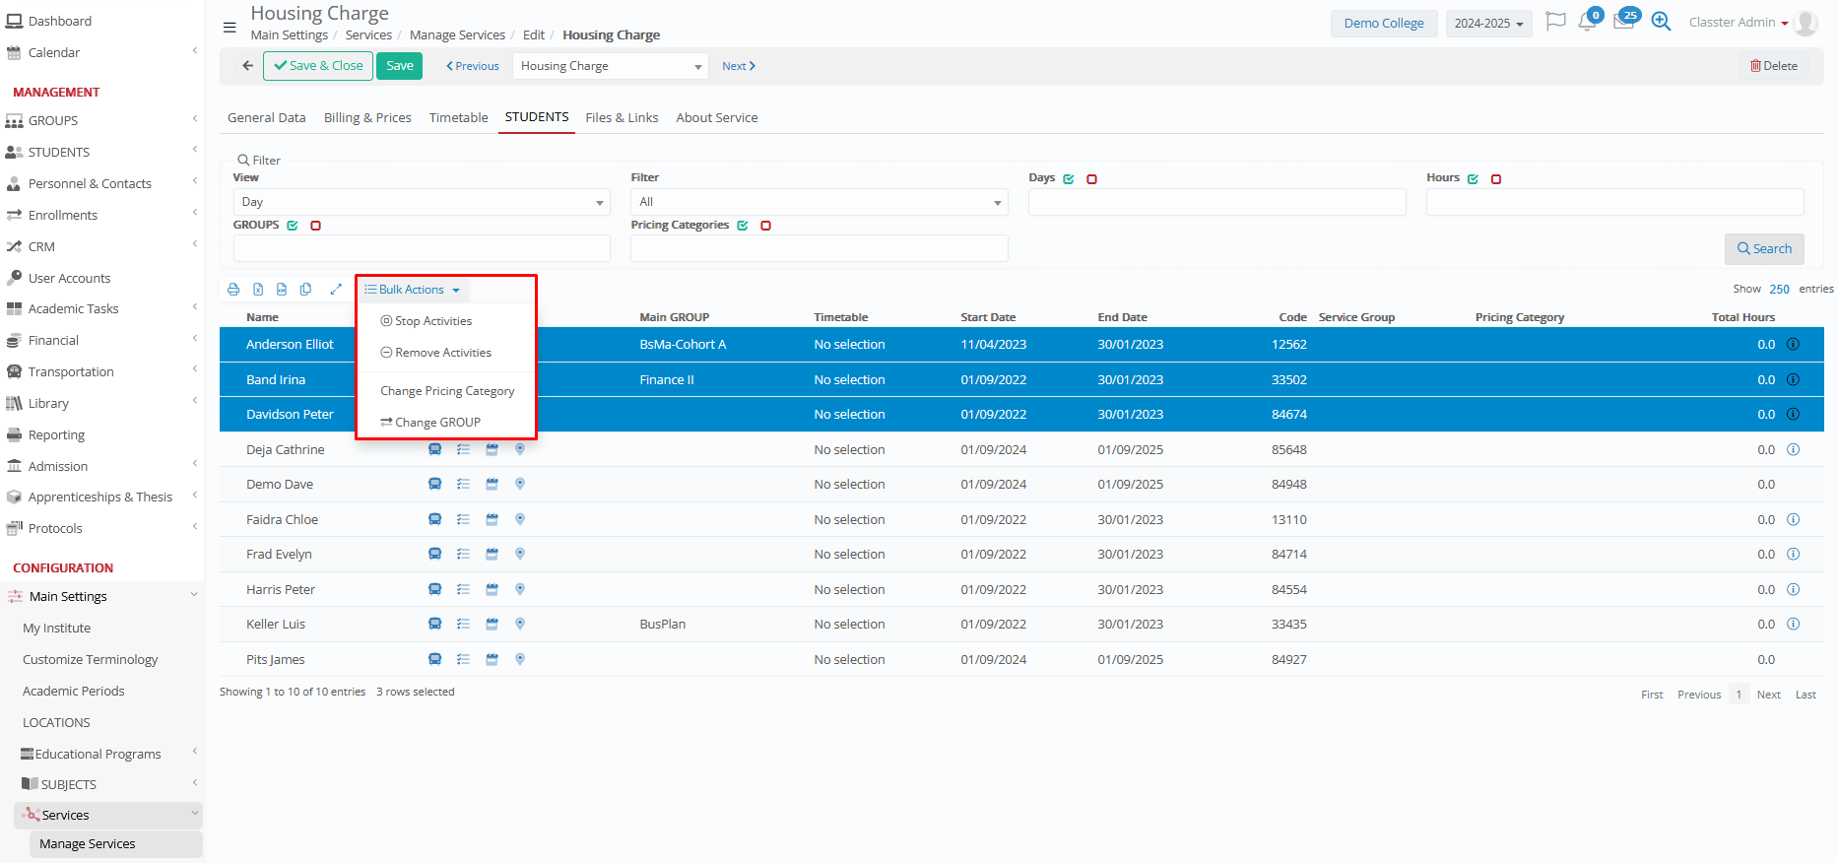This screenshot has height=863, width=1838.
Task: Click the location pin icon for Demo Dave
Action: [x=520, y=485]
